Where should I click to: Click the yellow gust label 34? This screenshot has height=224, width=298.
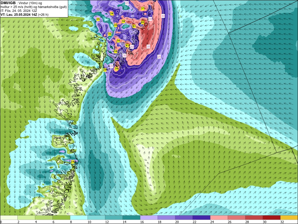tap(111, 13)
